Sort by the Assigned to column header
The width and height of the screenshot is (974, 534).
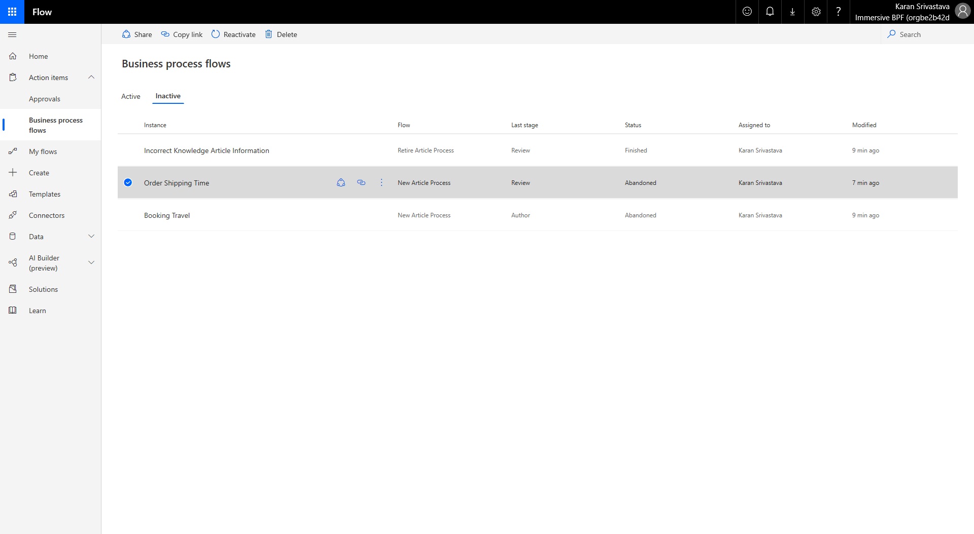coord(754,125)
